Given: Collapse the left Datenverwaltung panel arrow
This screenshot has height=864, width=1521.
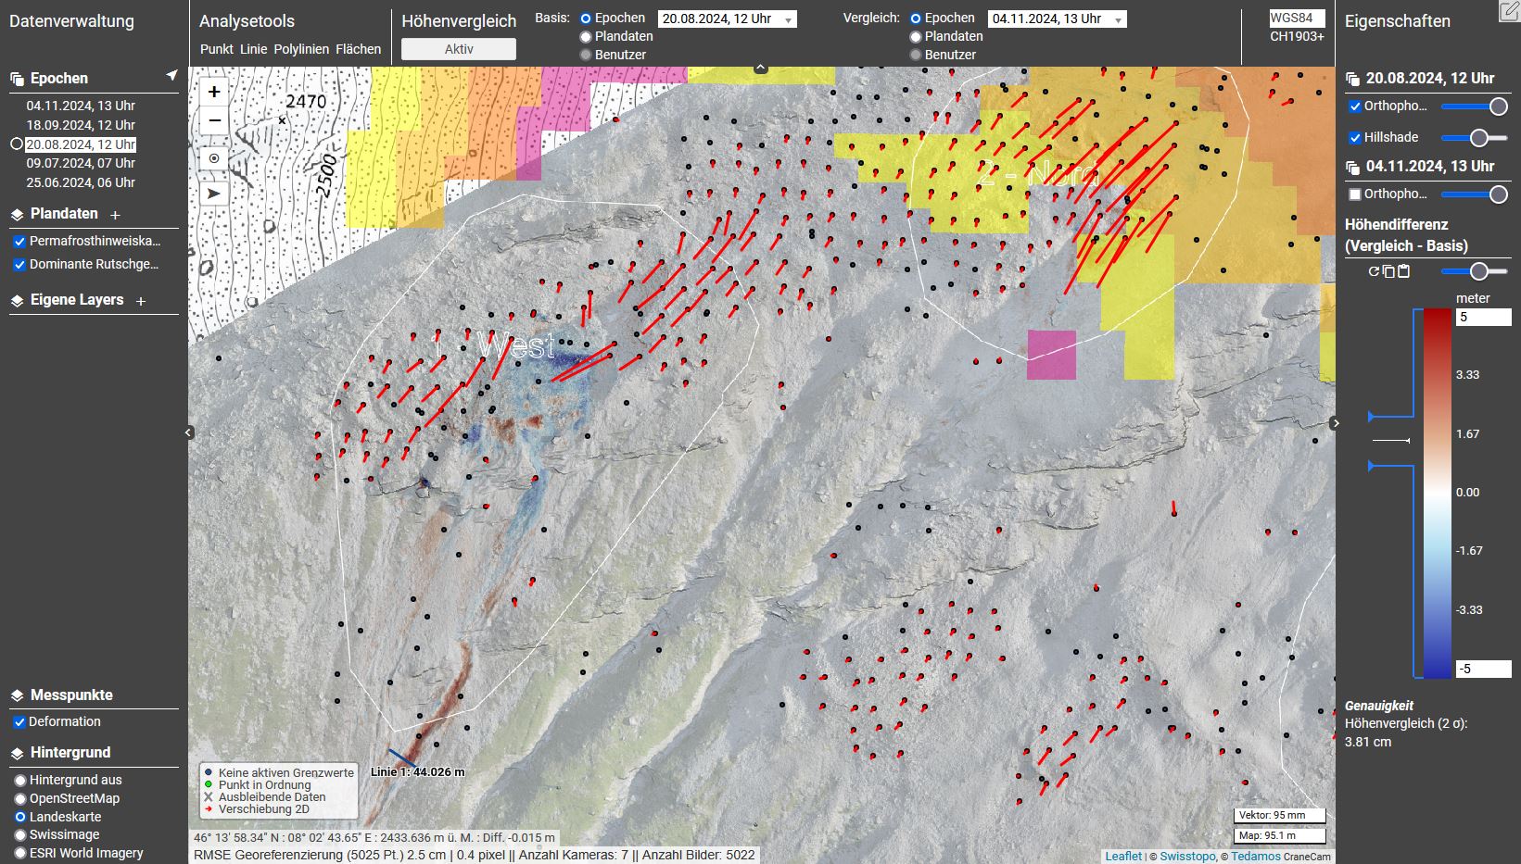Looking at the screenshot, I should 188,432.
